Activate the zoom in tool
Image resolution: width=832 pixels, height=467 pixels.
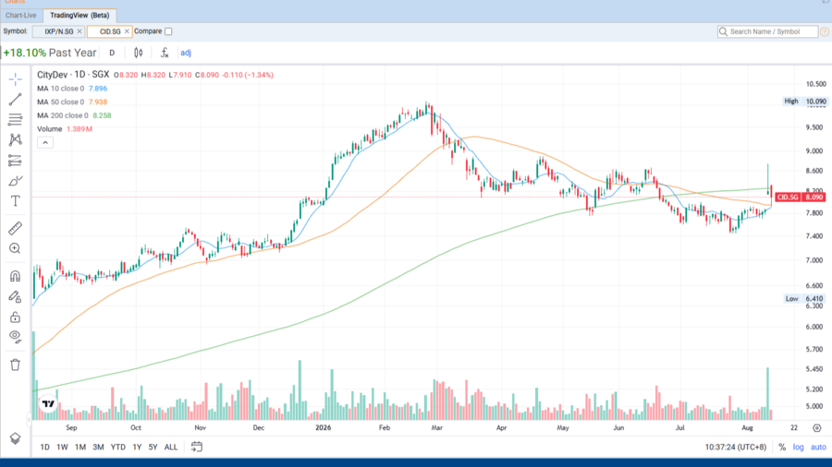15,248
